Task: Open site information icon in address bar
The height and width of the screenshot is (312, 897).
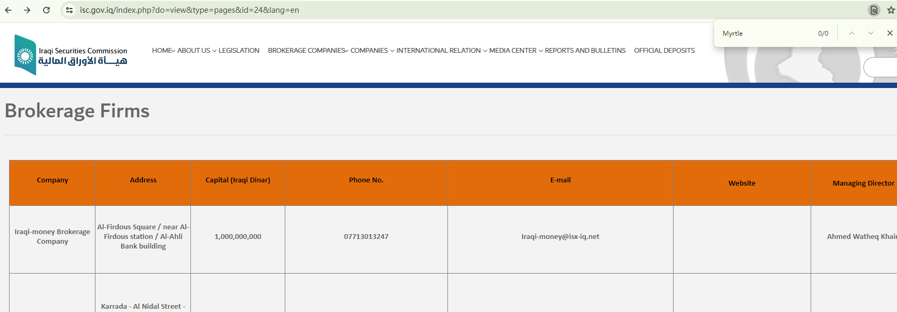Action: pyautogui.click(x=69, y=10)
